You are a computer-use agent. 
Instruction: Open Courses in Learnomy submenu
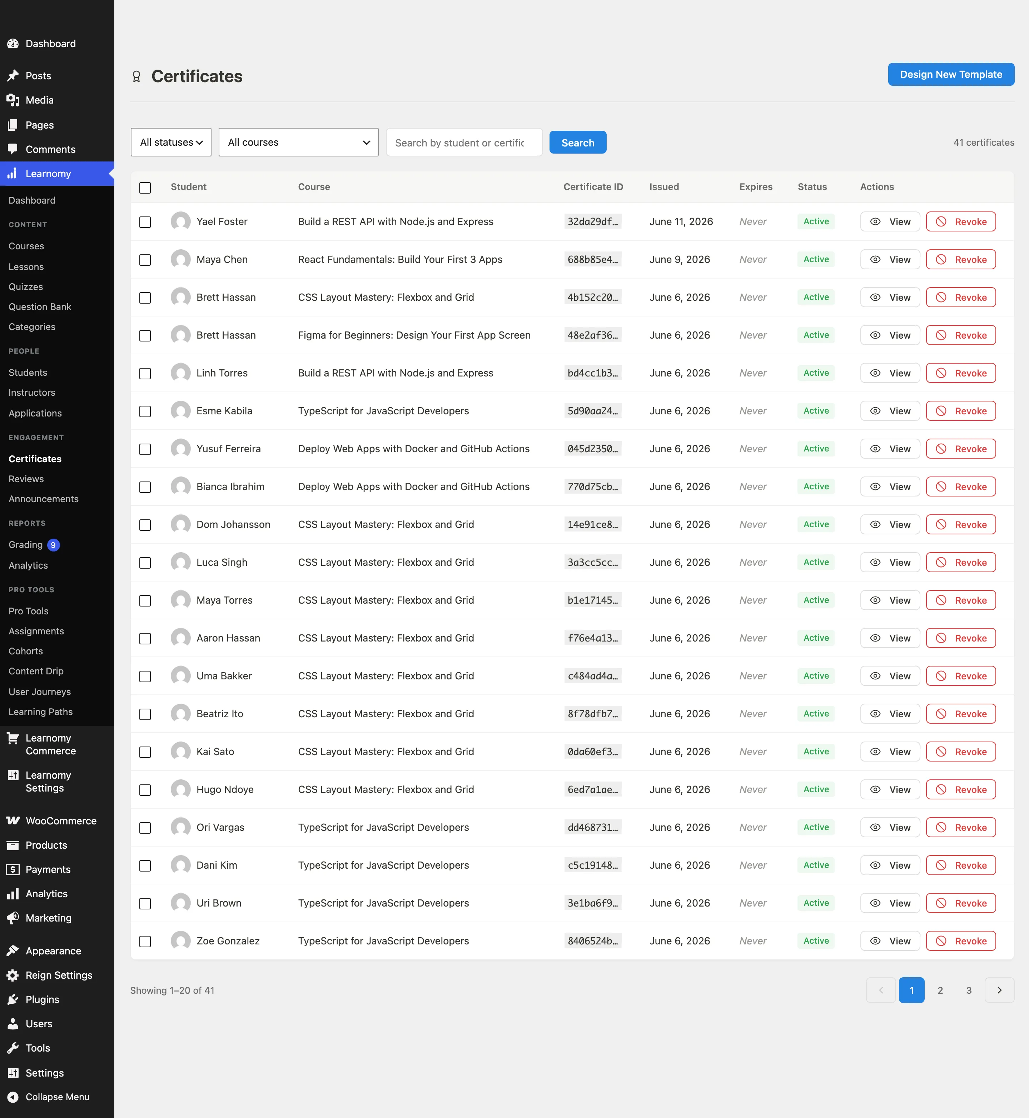26,246
